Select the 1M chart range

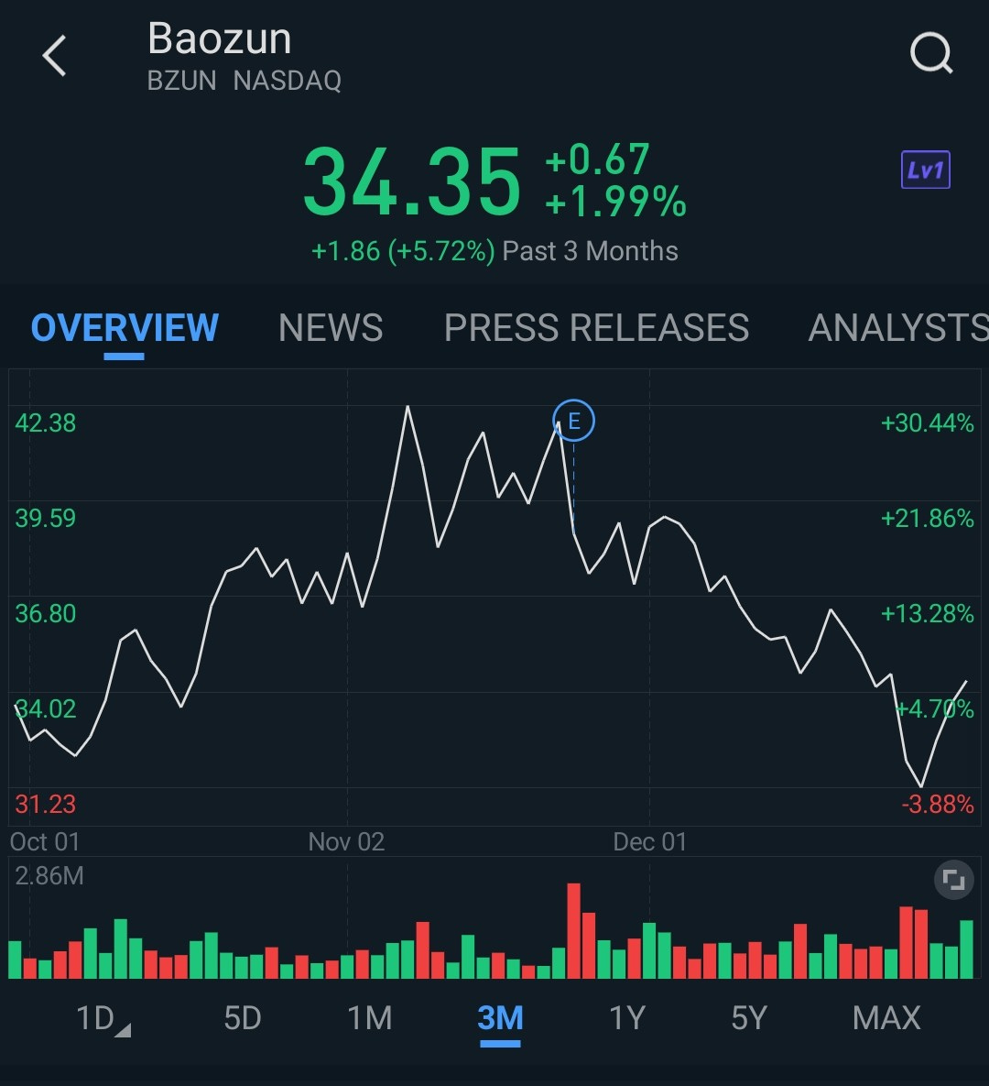coord(370,1019)
